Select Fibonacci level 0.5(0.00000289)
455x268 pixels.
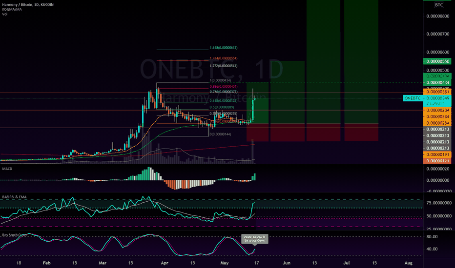click(222, 107)
